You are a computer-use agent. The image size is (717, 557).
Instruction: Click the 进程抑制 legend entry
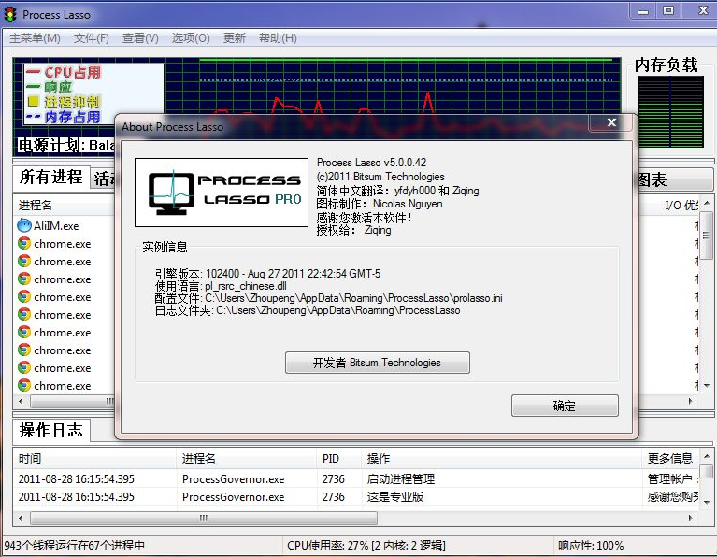[x=64, y=102]
